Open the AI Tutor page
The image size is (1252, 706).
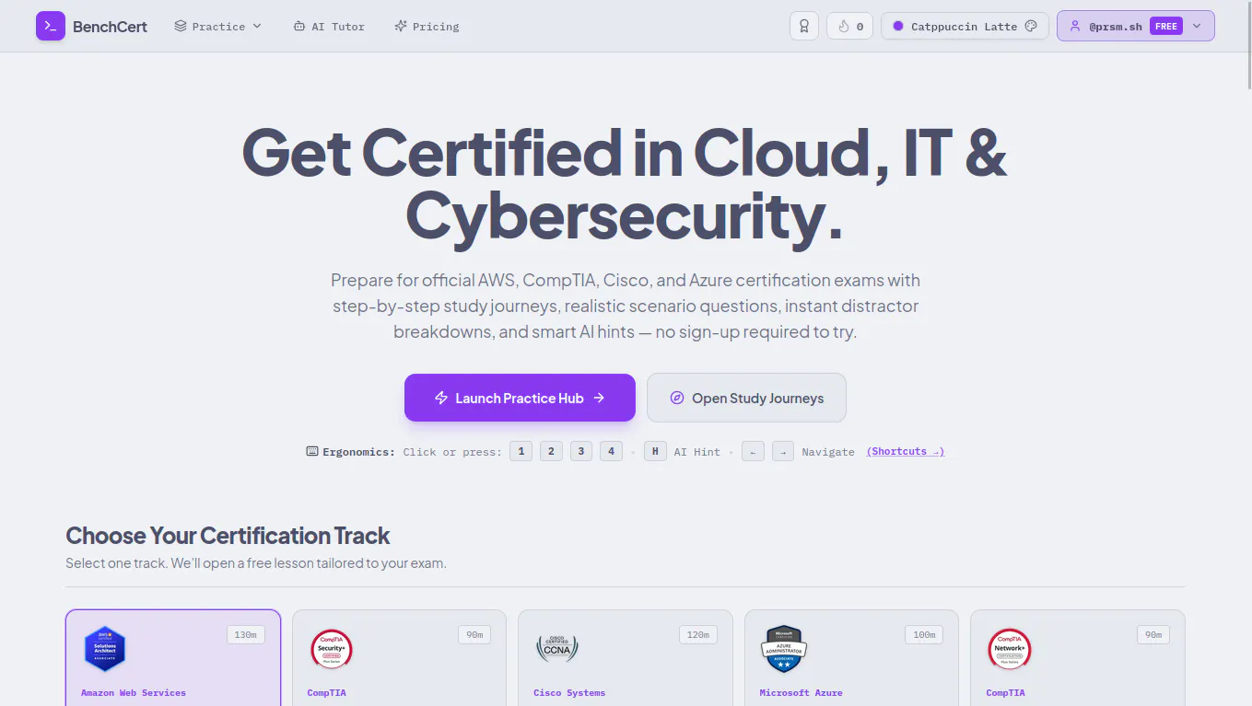click(x=329, y=27)
